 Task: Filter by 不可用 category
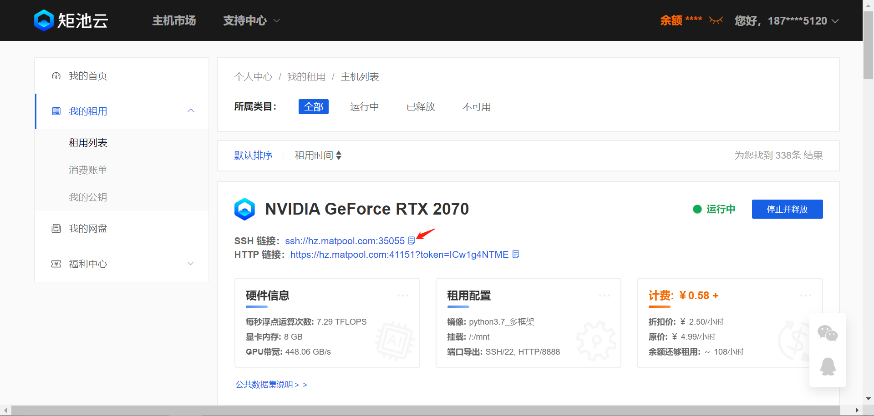coord(477,107)
